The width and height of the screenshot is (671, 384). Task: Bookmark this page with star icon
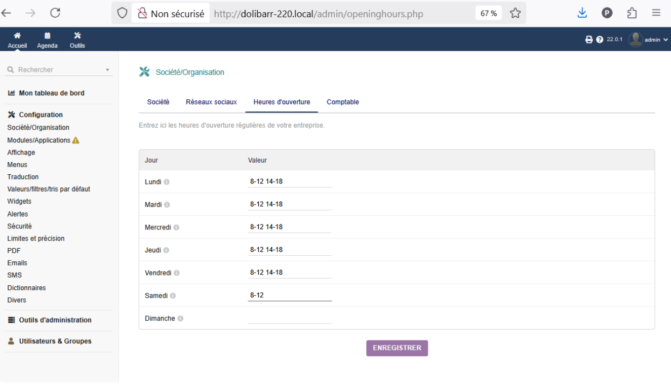[x=516, y=13]
